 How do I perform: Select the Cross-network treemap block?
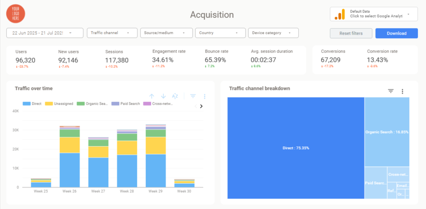tap(398, 174)
